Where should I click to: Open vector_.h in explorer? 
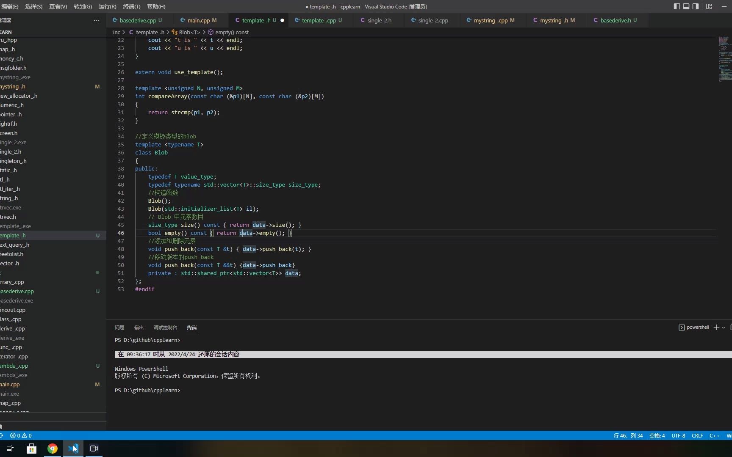pos(53,263)
